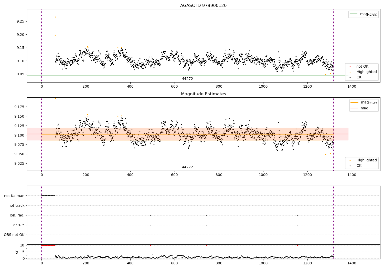The width and height of the screenshot is (384, 269).
Task: Click y-tick "9.25" in top plot
Action: tap(20, 21)
